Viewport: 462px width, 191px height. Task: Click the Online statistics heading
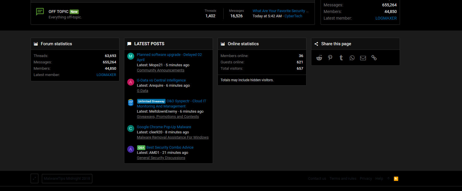click(243, 44)
